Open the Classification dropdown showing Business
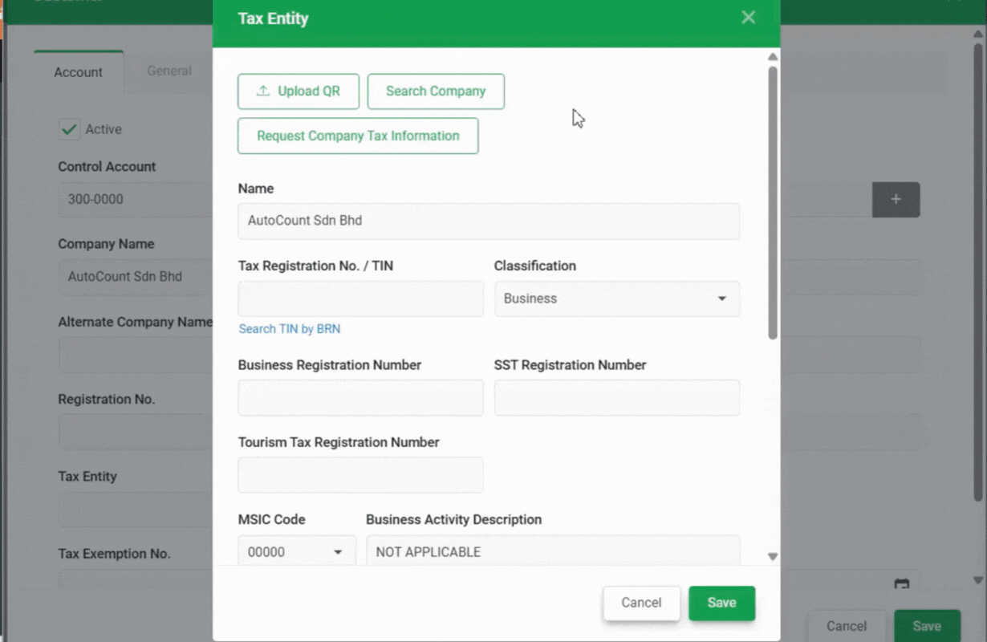Viewport: 987px width, 642px height. tap(617, 299)
